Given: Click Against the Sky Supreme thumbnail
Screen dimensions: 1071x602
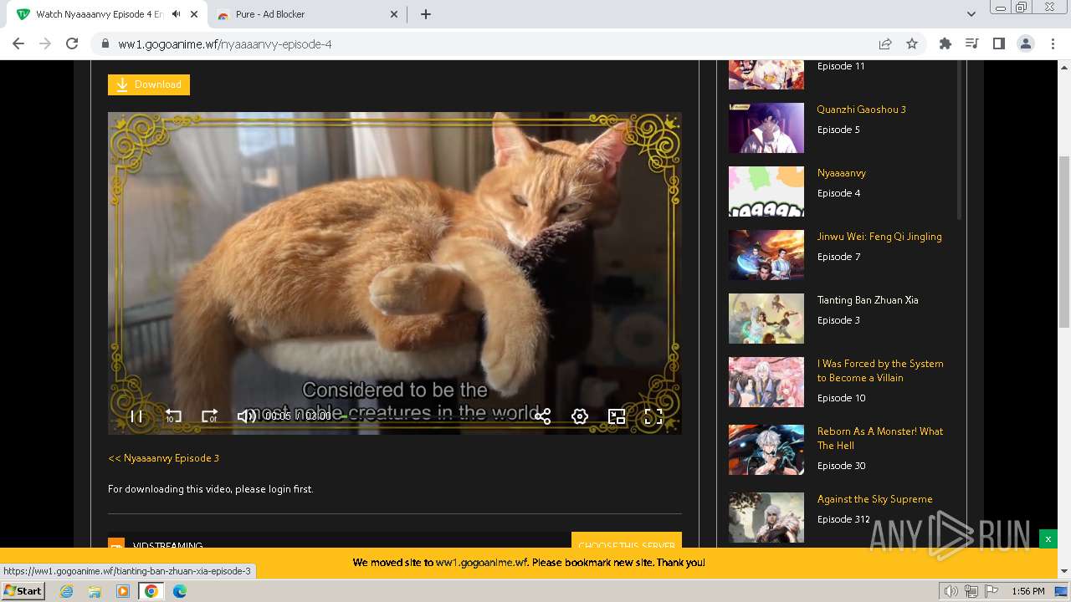Looking at the screenshot, I should click(x=766, y=517).
